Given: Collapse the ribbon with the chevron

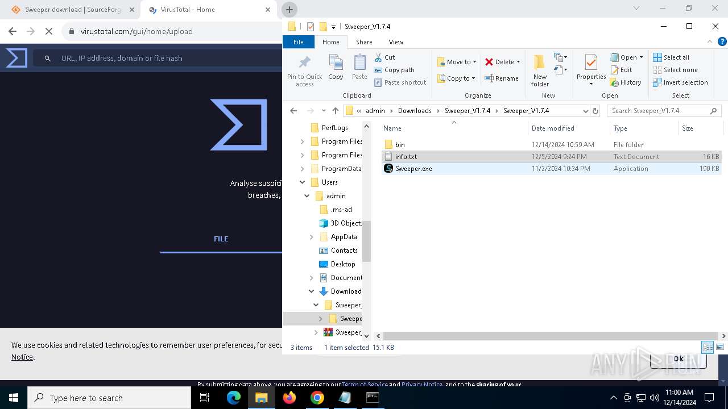Looking at the screenshot, I should coord(709,41).
